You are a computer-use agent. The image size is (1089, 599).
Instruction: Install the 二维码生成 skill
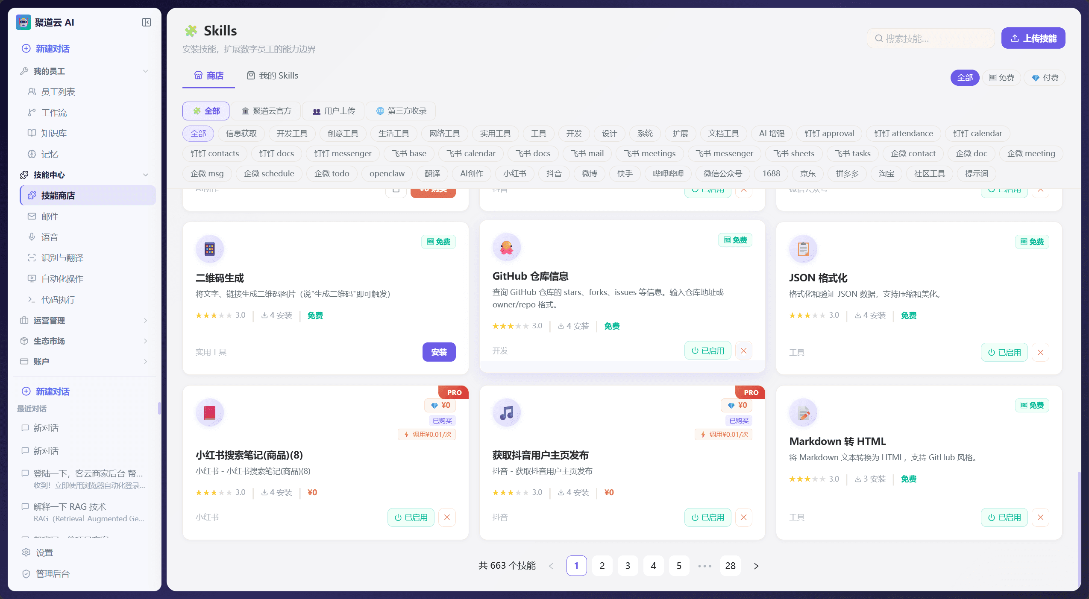point(439,352)
